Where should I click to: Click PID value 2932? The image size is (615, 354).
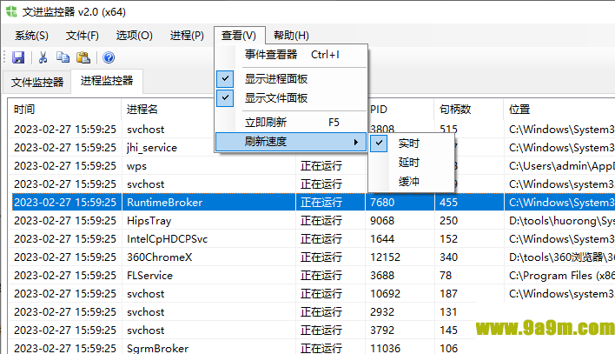[382, 312]
